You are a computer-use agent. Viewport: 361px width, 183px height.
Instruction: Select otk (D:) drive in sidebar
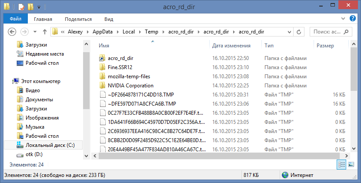point(34,154)
